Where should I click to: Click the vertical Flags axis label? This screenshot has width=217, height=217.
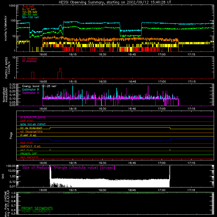pyautogui.click(x=11, y=135)
